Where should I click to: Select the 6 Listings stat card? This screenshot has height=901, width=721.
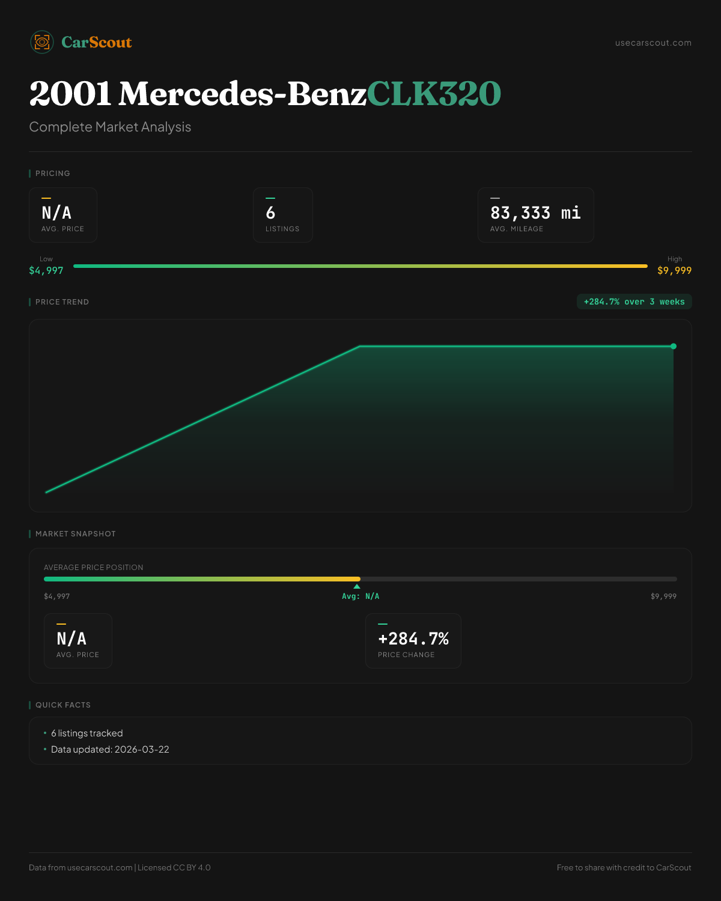(x=282, y=215)
